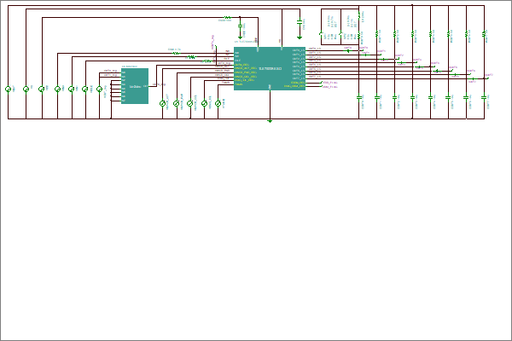Click the ground symbol under the RC filter capacitor
The width and height of the screenshot is (512, 341).
coord(240,38)
